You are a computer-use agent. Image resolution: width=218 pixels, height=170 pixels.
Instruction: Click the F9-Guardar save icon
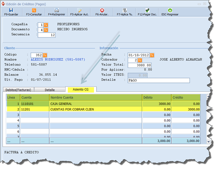click(x=11, y=10)
